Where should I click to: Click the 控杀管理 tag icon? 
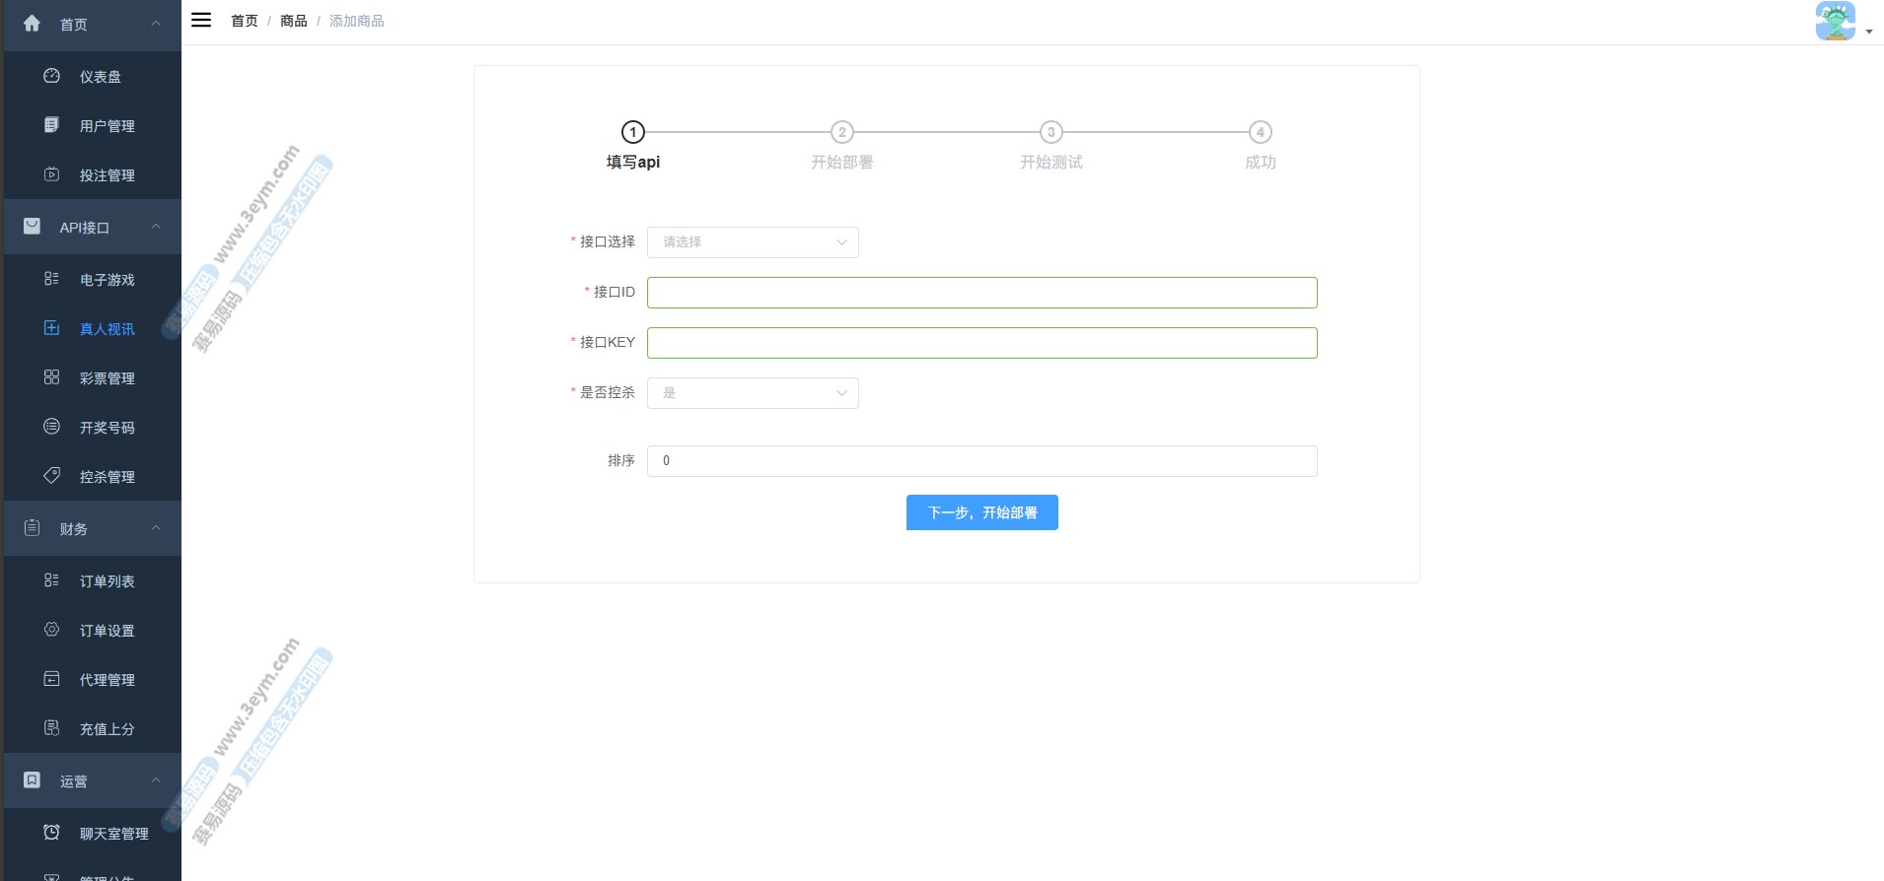tap(52, 476)
